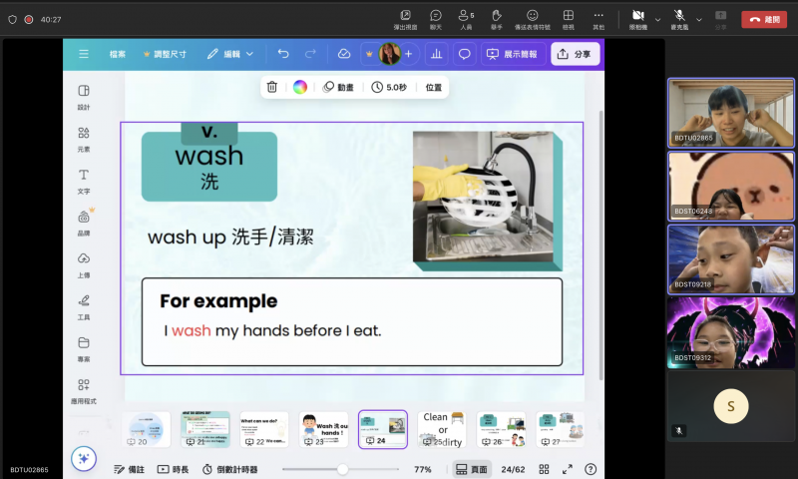
Task: Add collaborator with the plus button
Action: pos(408,54)
